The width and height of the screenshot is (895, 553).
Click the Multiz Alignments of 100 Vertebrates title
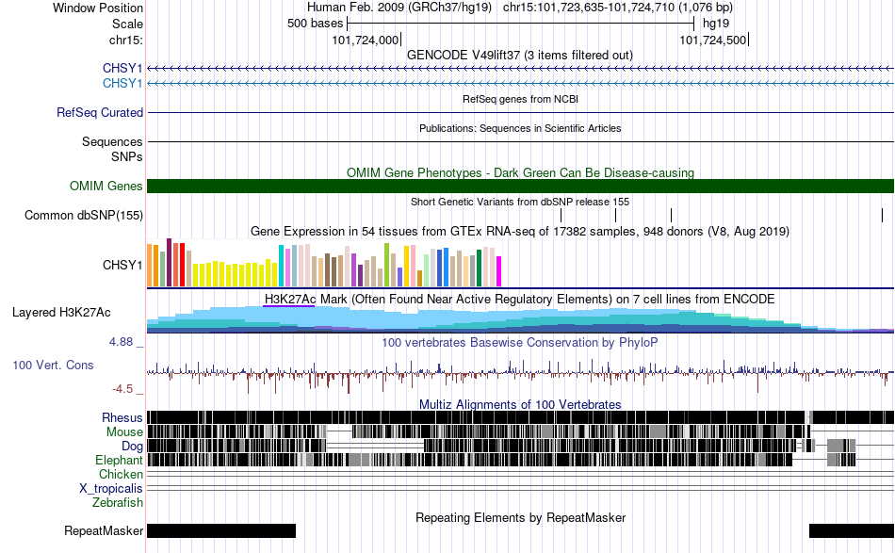click(x=520, y=404)
